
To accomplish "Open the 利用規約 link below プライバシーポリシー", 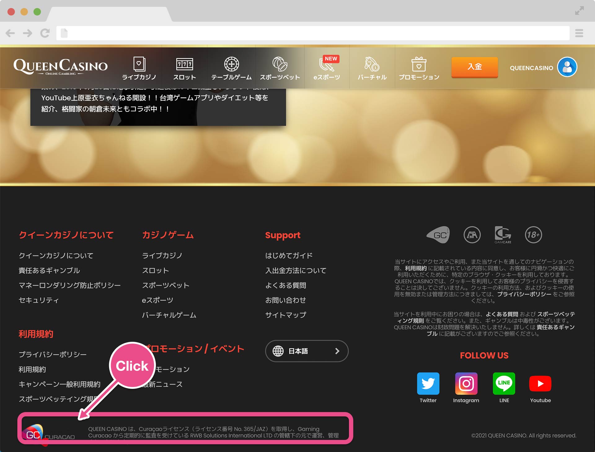I will (32, 369).
